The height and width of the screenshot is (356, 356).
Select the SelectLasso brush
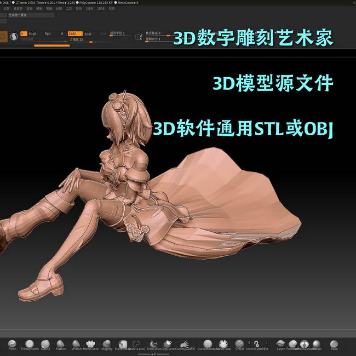point(136,344)
